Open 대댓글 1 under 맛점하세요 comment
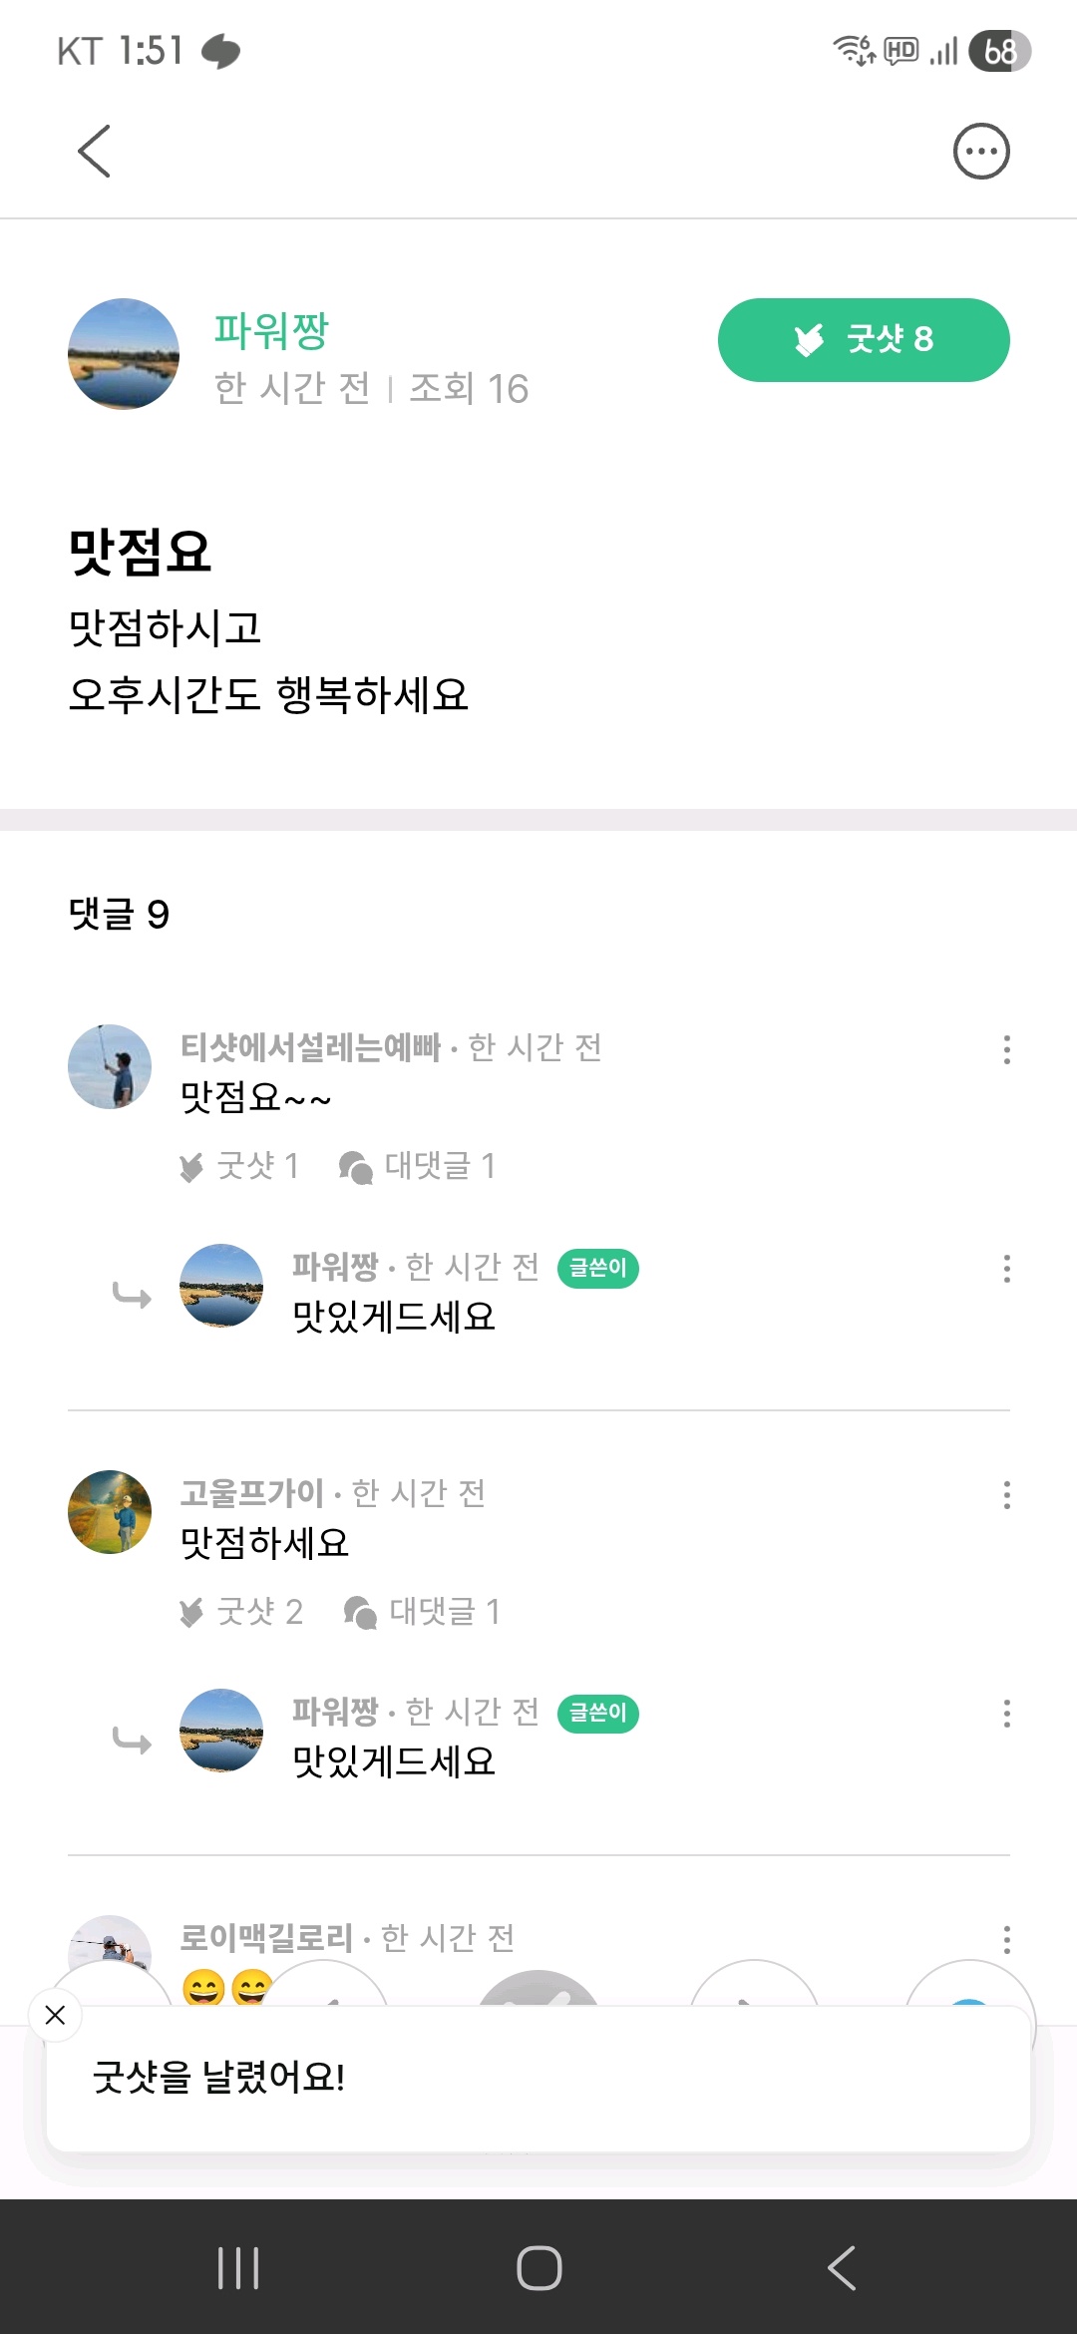 coord(422,1611)
